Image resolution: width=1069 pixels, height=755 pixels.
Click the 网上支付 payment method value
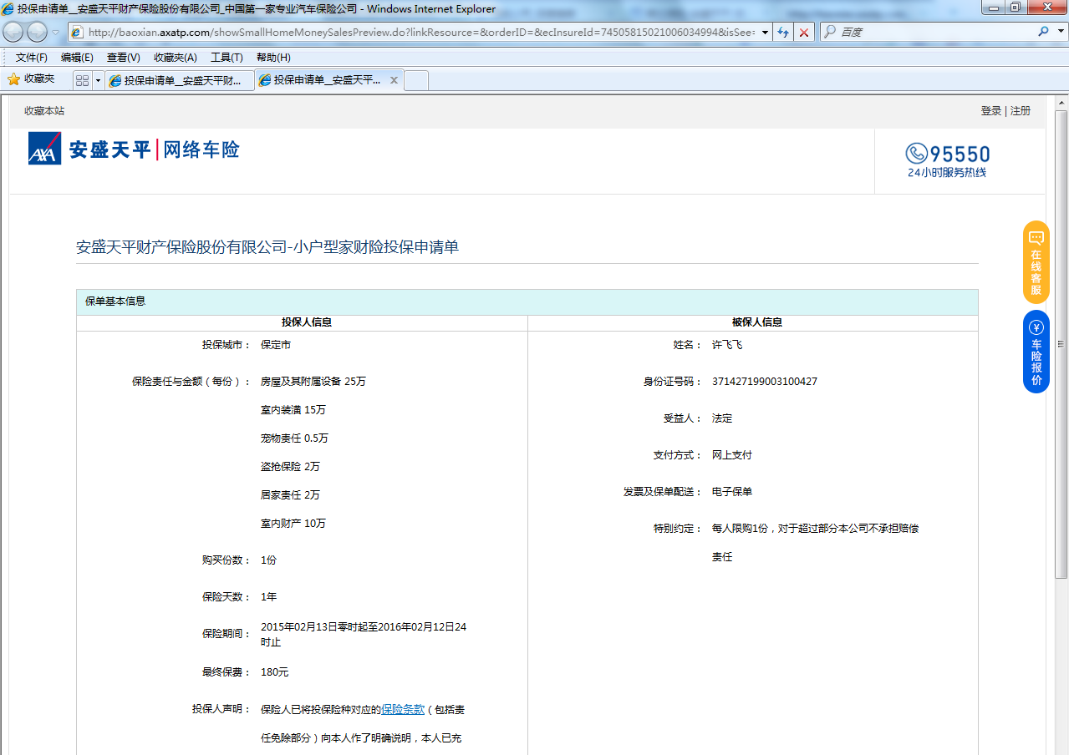tap(732, 455)
